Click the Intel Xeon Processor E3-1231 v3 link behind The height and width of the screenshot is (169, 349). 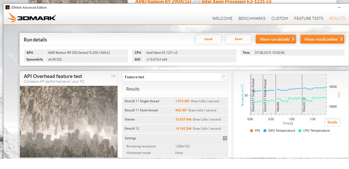[x=236, y=2]
